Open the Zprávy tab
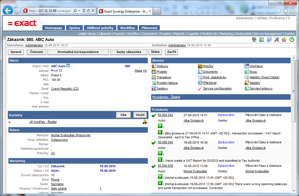 click(74, 28)
